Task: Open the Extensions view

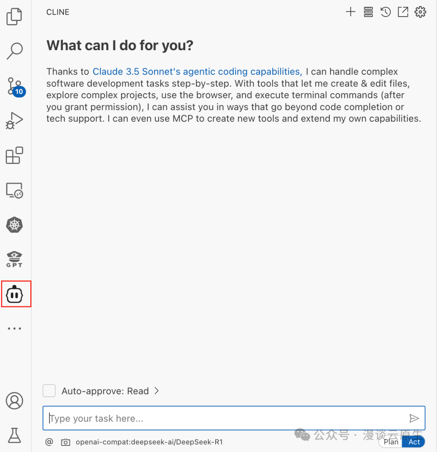Action: 15,155
